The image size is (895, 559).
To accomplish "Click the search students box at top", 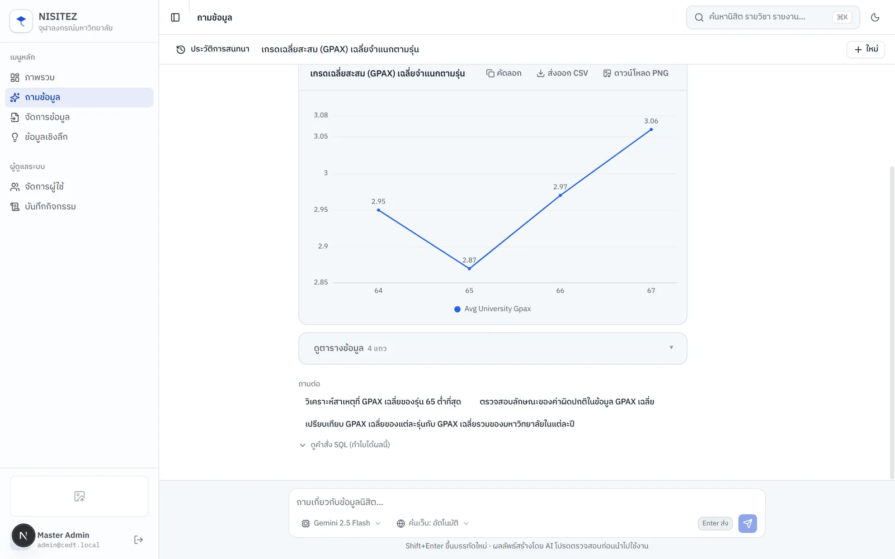I will coord(773,17).
